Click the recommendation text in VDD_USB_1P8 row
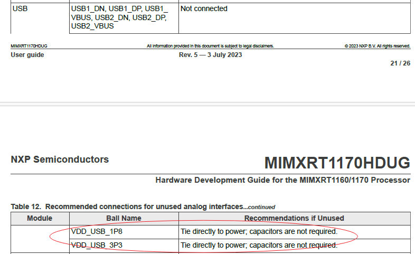 [x=259, y=231]
